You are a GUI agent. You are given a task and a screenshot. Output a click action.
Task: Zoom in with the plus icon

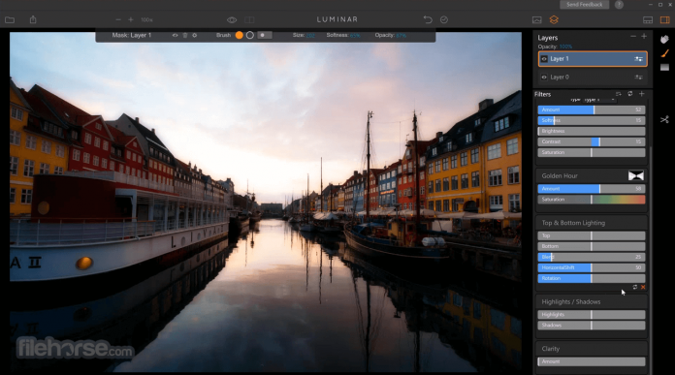(x=131, y=19)
